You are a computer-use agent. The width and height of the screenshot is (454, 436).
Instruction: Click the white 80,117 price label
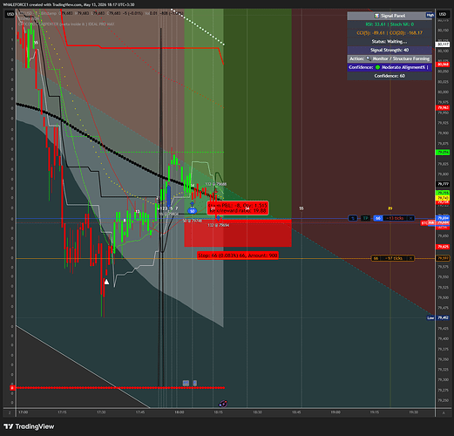pos(443,44)
